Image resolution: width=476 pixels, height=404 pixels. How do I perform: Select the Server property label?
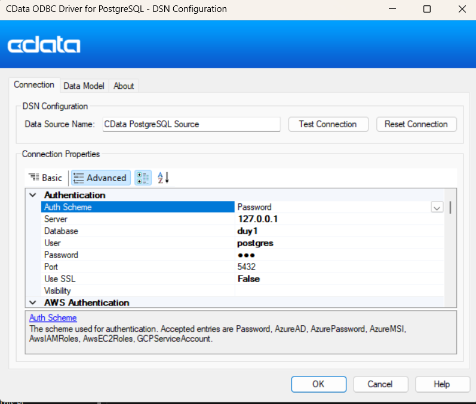coord(56,219)
